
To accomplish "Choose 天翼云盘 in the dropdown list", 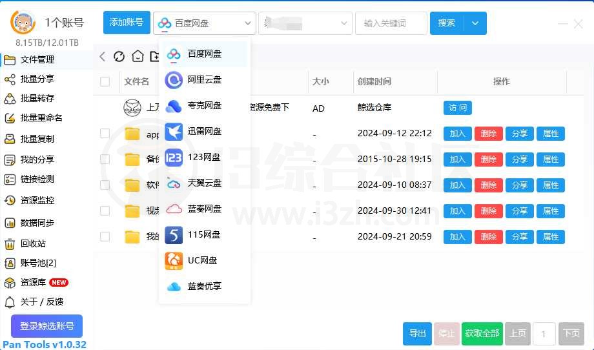I will tap(205, 183).
